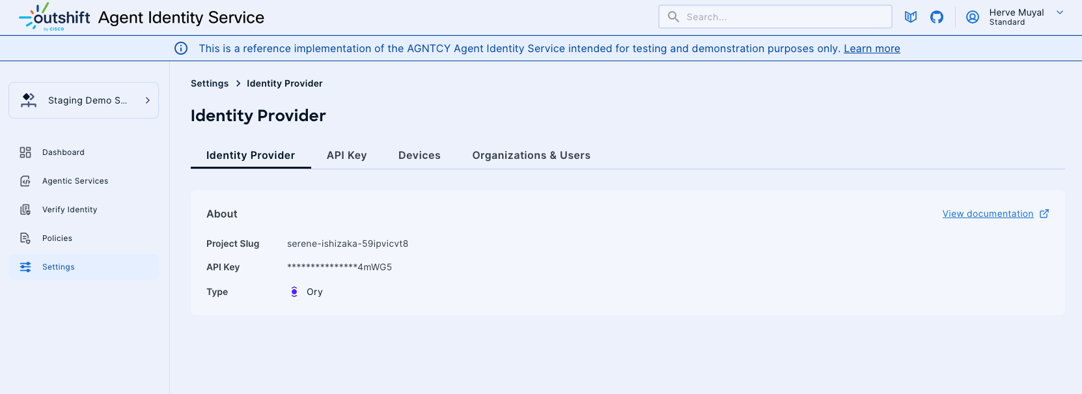The height and width of the screenshot is (394, 1082).
Task: Click the Agent Identity Service title
Action: pos(181,18)
